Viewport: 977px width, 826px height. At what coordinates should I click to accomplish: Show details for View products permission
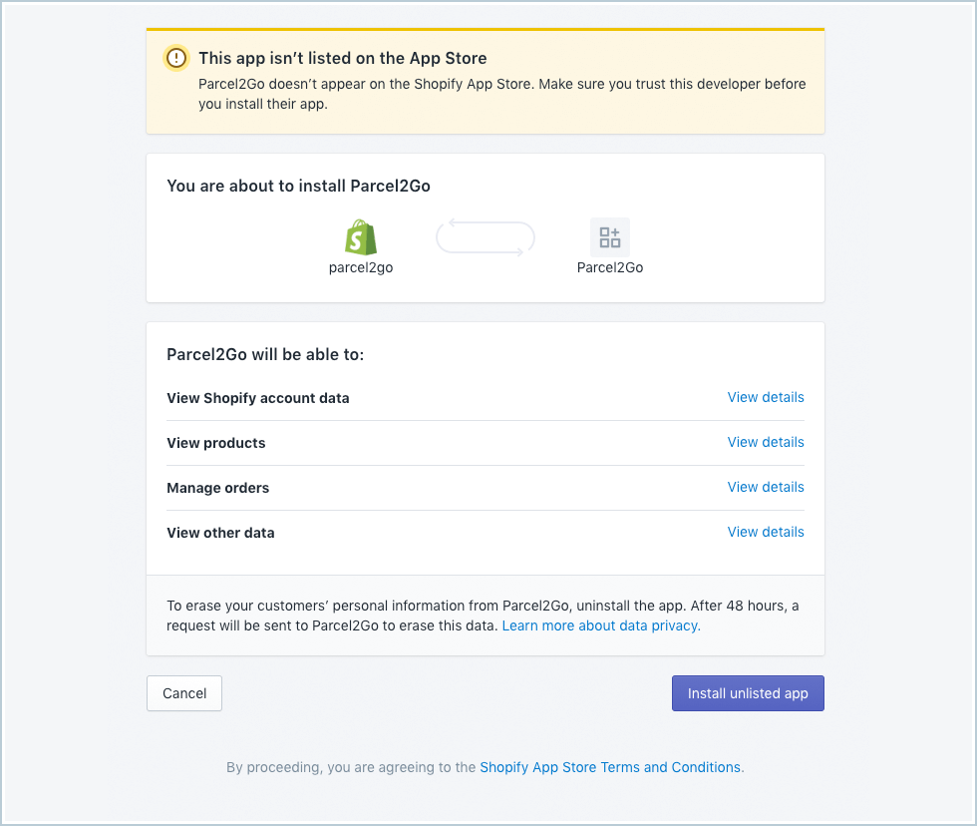[765, 442]
